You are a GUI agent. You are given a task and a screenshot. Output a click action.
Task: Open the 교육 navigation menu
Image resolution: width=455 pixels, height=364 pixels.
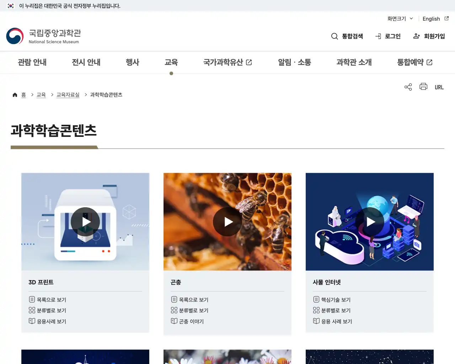click(x=171, y=62)
